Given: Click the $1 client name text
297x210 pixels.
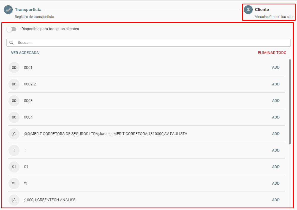Looking at the screenshot, I should 26,167.
